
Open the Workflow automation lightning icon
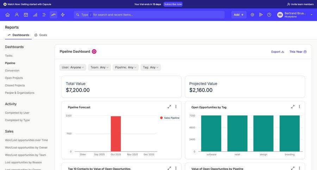click(x=63, y=15)
